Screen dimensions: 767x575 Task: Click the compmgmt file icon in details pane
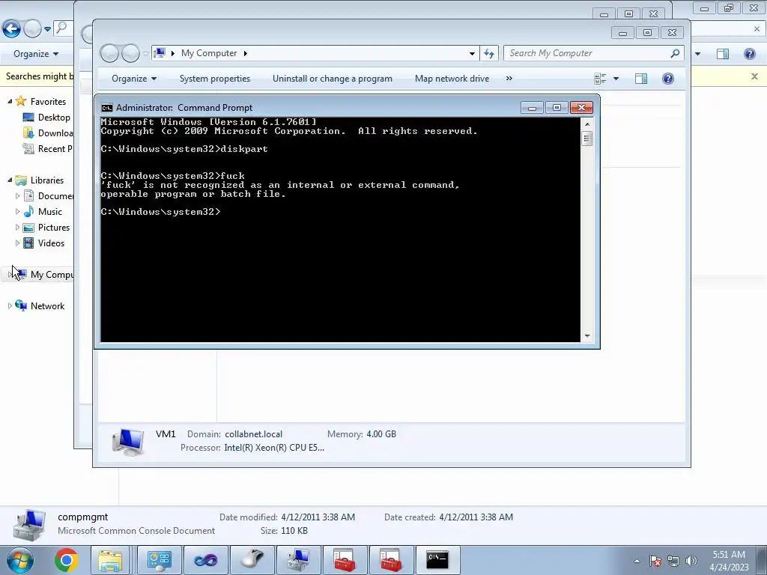coord(29,525)
